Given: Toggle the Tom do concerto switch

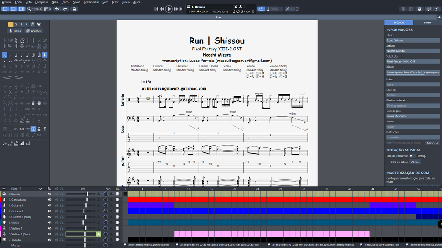Looking at the screenshot, I should (413, 156).
